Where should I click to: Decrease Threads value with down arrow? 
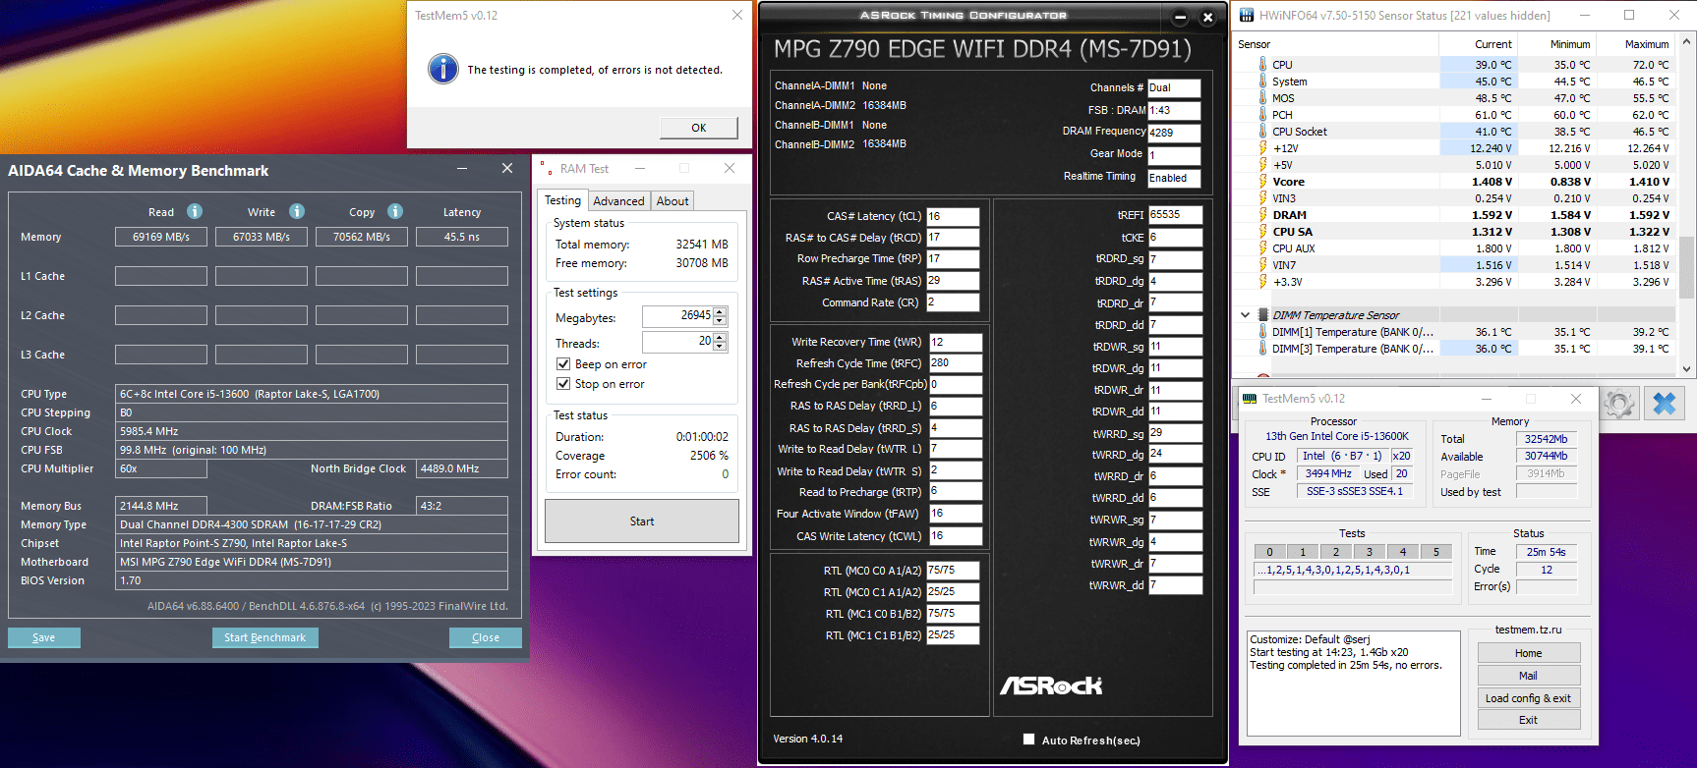tap(720, 346)
